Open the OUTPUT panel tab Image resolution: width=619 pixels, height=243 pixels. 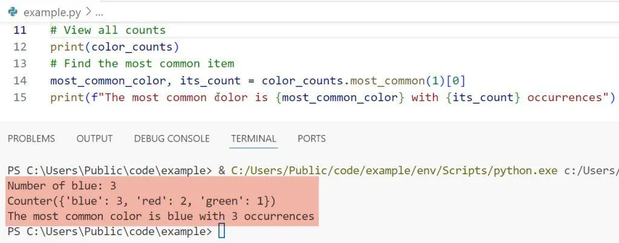pos(94,139)
